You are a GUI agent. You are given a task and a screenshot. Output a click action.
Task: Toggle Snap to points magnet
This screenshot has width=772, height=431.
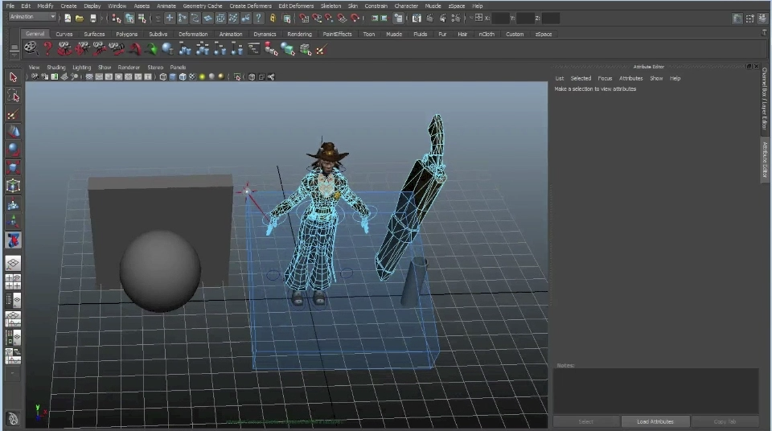coord(329,18)
